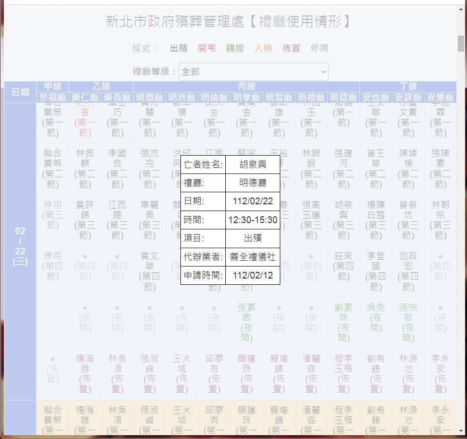Open 胡泉興 third session entry
The width and height of the screenshot is (467, 439).
(343, 220)
